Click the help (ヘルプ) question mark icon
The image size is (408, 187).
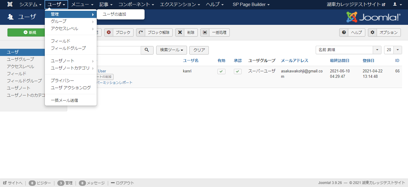point(344,33)
